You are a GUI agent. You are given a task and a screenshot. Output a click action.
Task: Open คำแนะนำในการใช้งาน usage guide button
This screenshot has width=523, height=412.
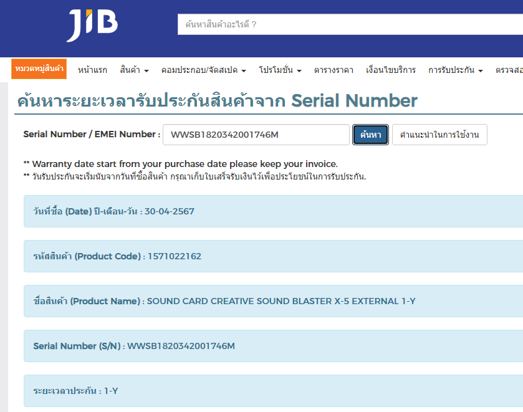pos(439,135)
